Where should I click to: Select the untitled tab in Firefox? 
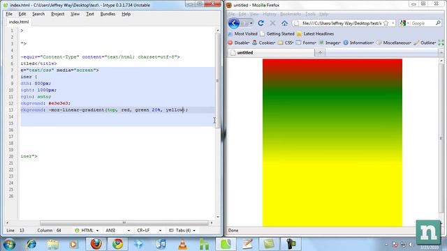(270, 53)
